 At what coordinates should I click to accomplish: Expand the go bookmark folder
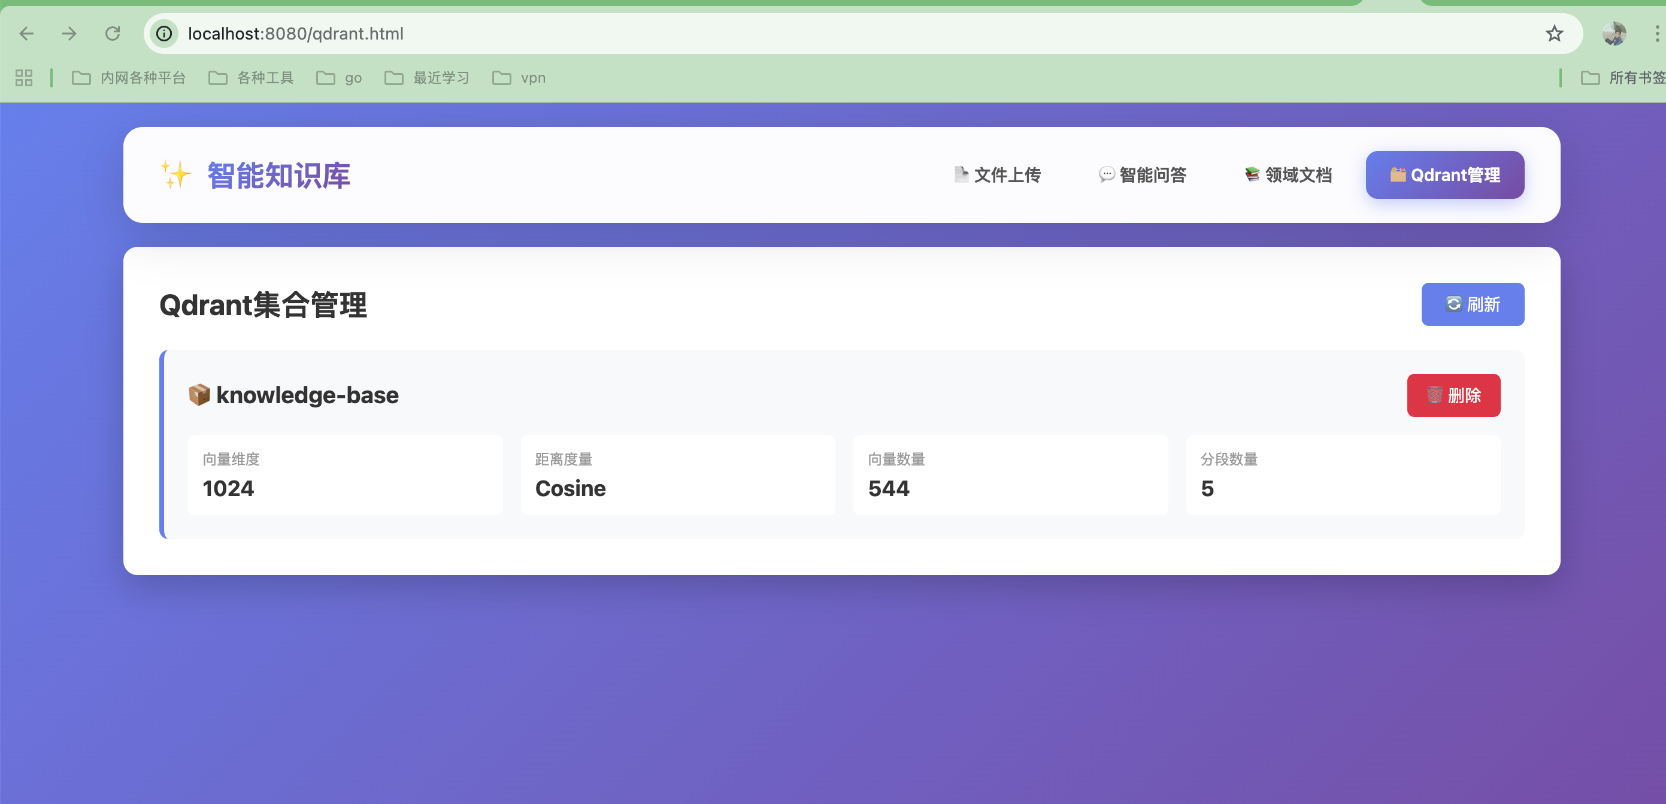point(339,78)
